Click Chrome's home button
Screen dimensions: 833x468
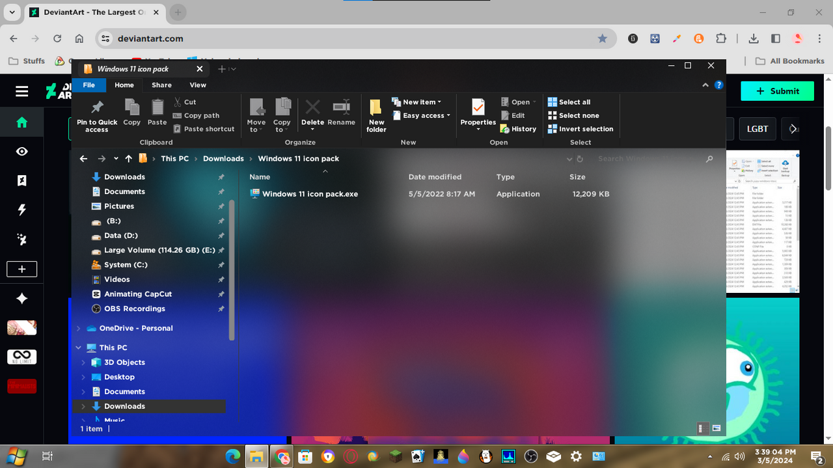point(79,38)
